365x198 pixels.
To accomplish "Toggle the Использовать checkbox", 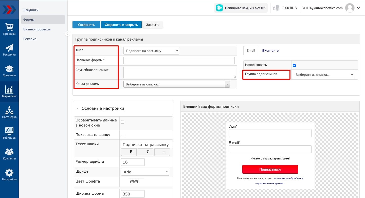I will point(294,65).
